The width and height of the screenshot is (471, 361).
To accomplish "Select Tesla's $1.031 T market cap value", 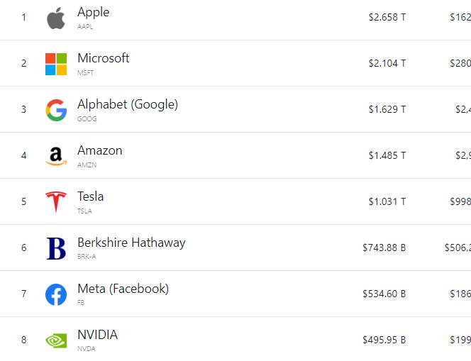I will coord(387,201).
